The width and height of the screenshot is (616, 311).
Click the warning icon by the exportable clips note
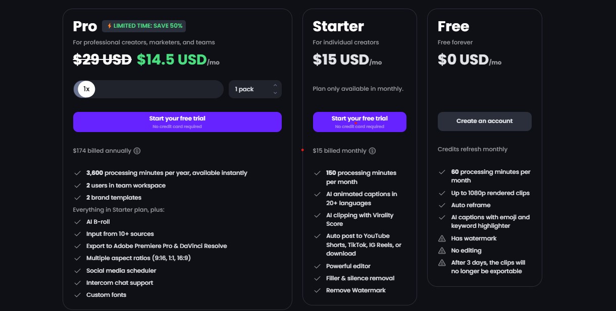tap(442, 262)
